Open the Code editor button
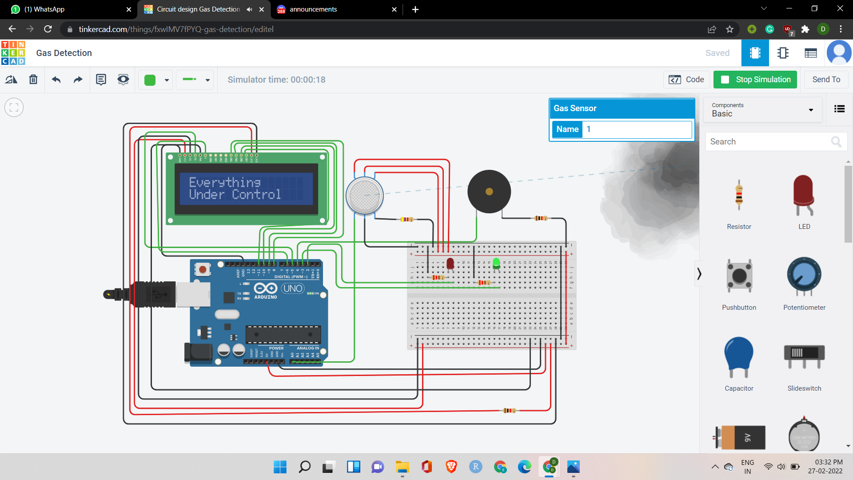 click(686, 80)
